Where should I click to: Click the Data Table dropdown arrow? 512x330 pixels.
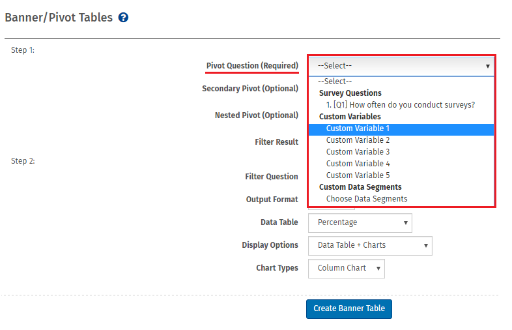click(406, 223)
